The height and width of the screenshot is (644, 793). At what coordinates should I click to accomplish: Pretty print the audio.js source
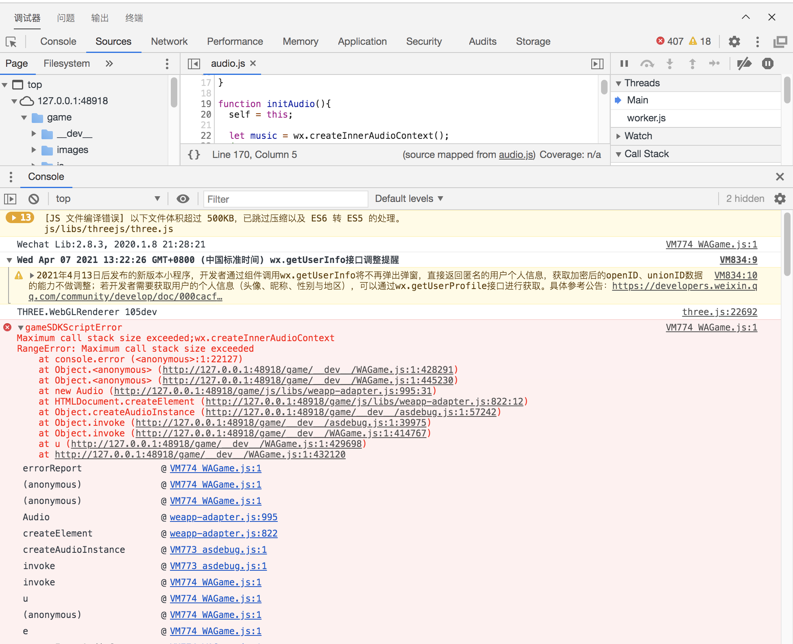(x=194, y=155)
